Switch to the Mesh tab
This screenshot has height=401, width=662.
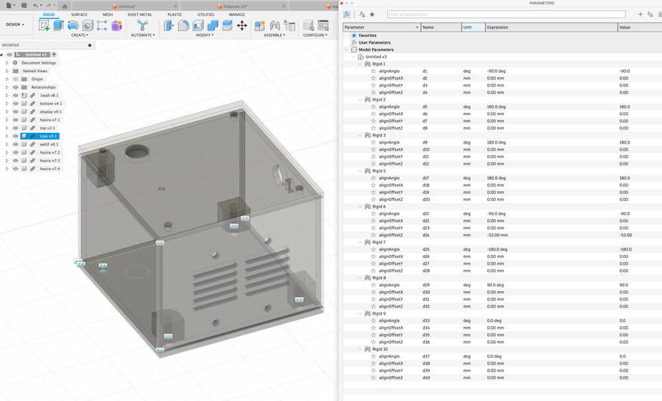click(108, 15)
